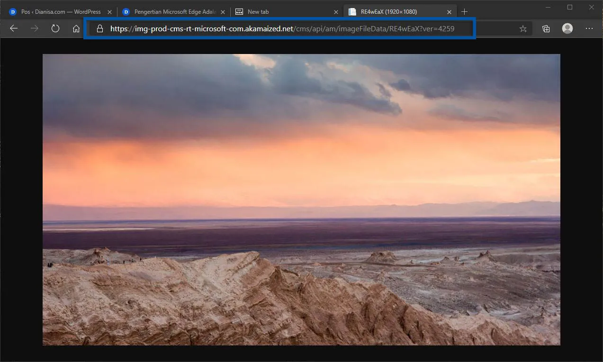Click the Dianisa.com tab favicon

point(12,11)
